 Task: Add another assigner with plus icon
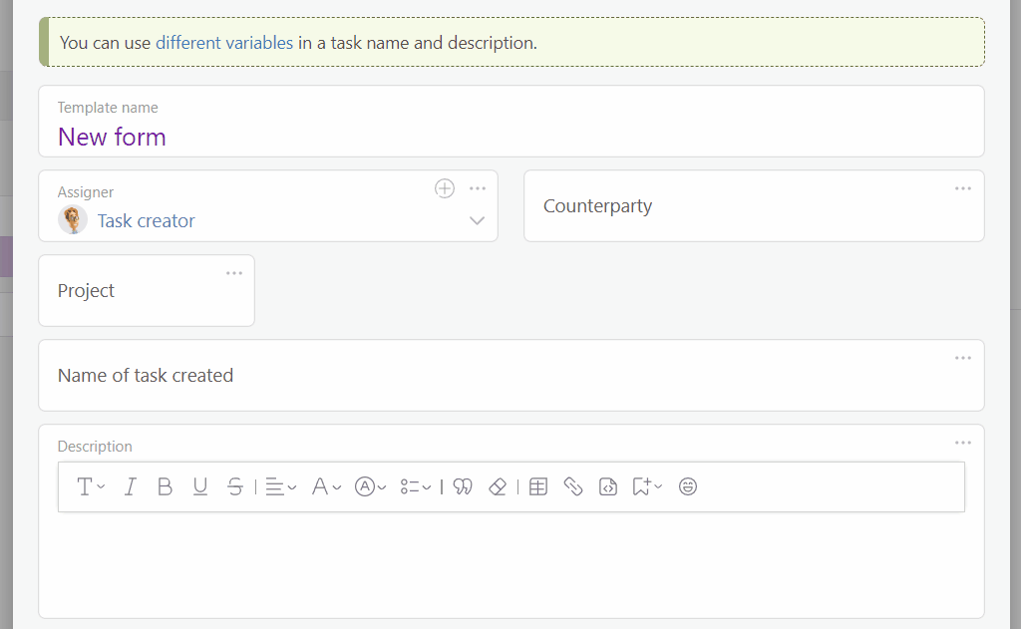click(445, 188)
